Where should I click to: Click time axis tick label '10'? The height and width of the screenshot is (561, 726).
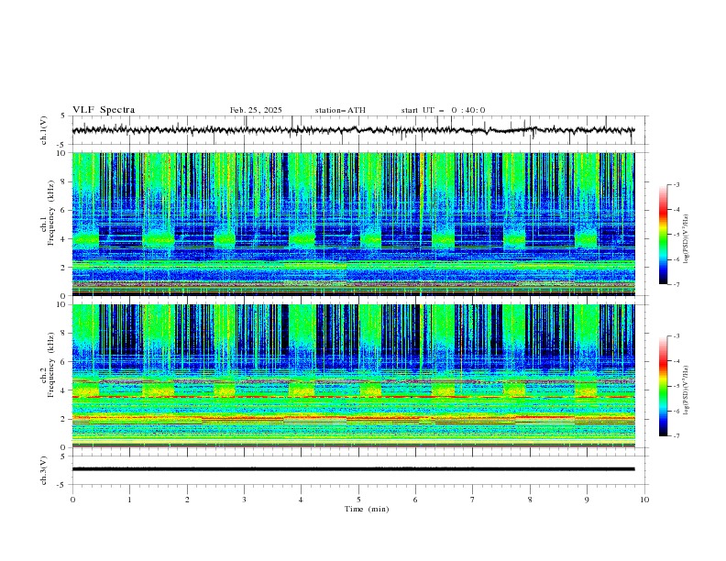point(644,500)
